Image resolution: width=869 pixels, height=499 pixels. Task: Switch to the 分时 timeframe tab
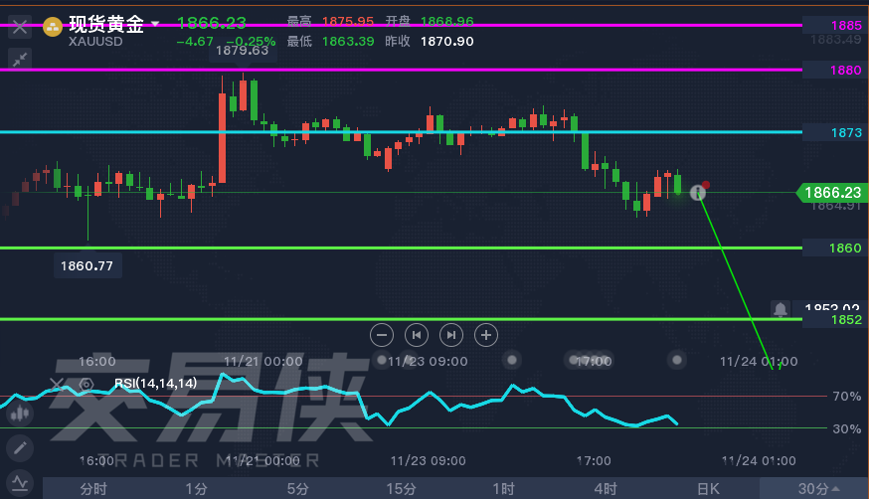[x=93, y=488]
